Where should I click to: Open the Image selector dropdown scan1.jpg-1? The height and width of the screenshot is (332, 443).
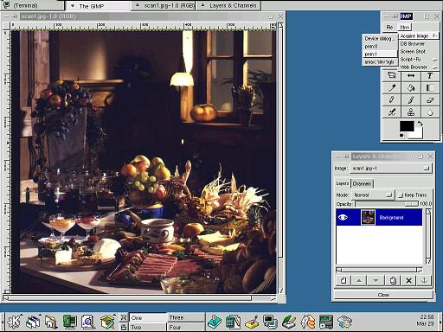tap(391, 169)
